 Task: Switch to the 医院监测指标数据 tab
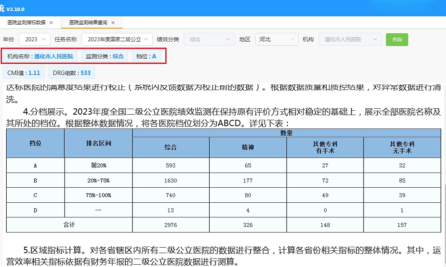click(27, 23)
